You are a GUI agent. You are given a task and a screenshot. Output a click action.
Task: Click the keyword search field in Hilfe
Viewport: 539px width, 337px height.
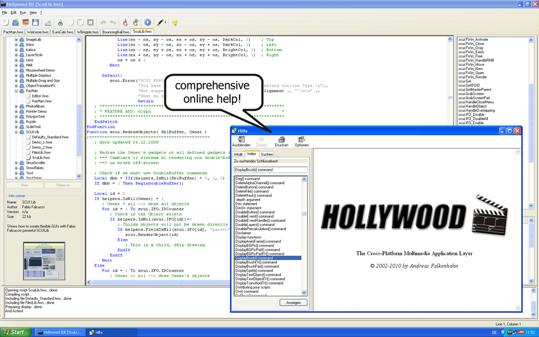click(x=271, y=170)
